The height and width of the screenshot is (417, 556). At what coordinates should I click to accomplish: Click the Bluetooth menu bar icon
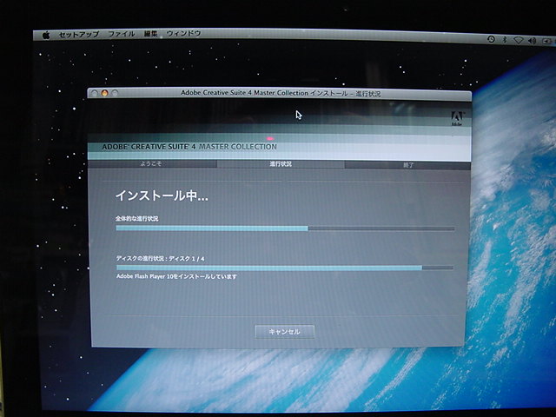[505, 40]
